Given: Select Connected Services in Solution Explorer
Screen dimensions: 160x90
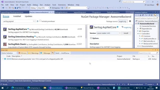Looking at the screenshot, I should [148, 26].
